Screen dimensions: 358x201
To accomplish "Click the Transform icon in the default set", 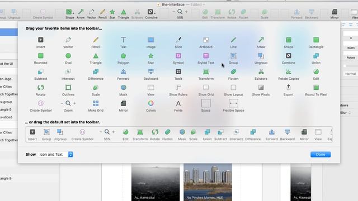I will (x=140, y=132).
